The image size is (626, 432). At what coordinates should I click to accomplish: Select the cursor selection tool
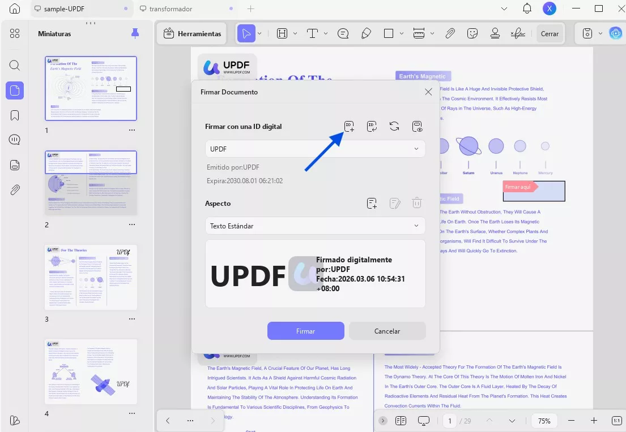click(246, 33)
